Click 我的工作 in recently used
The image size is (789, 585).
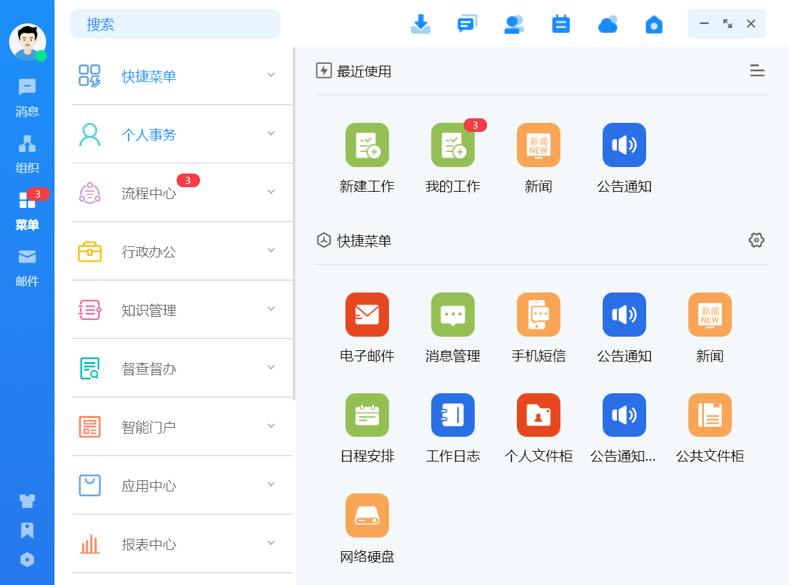pyautogui.click(x=453, y=145)
